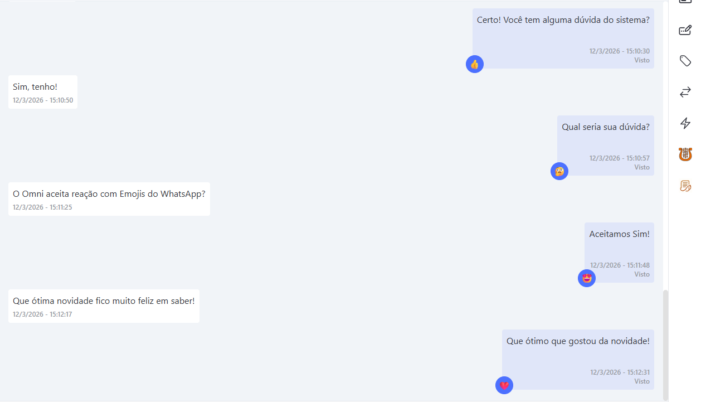
Task: Click the thinking face reaction emoji
Action: [559, 171]
